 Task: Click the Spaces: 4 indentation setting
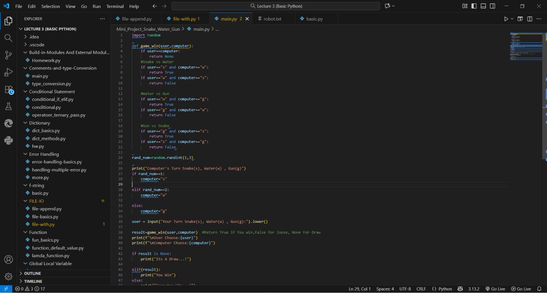[385, 289]
